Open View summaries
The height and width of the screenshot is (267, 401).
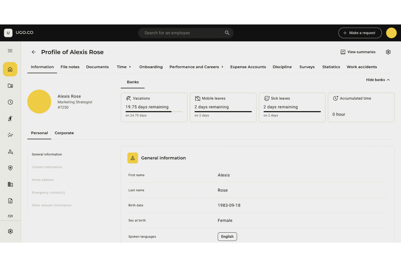(x=358, y=52)
